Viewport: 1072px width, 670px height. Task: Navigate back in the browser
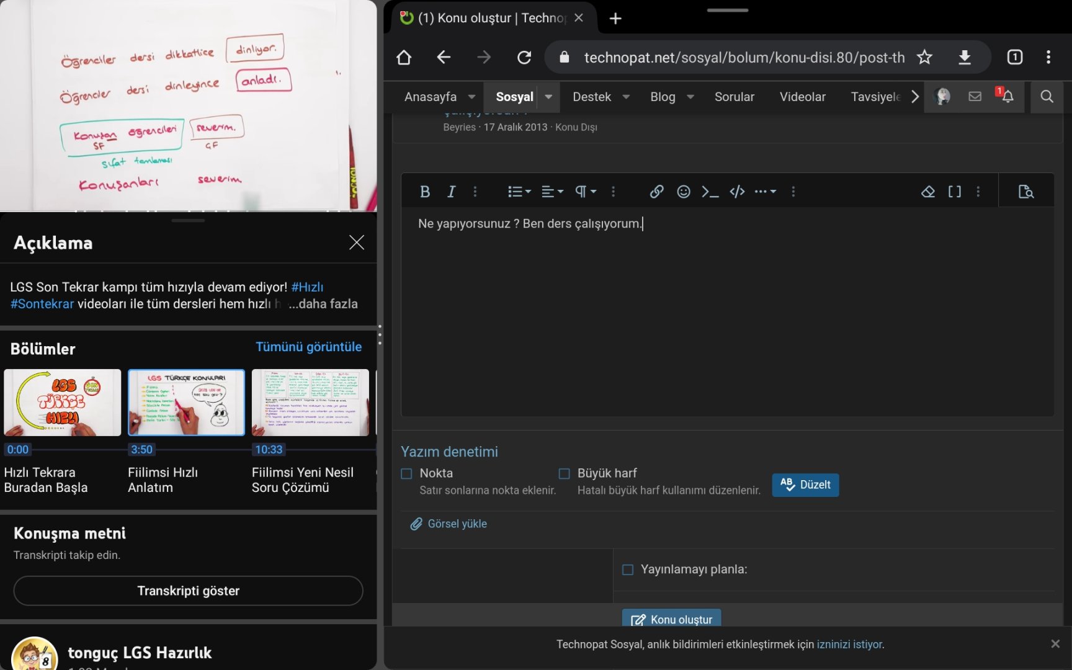point(444,58)
